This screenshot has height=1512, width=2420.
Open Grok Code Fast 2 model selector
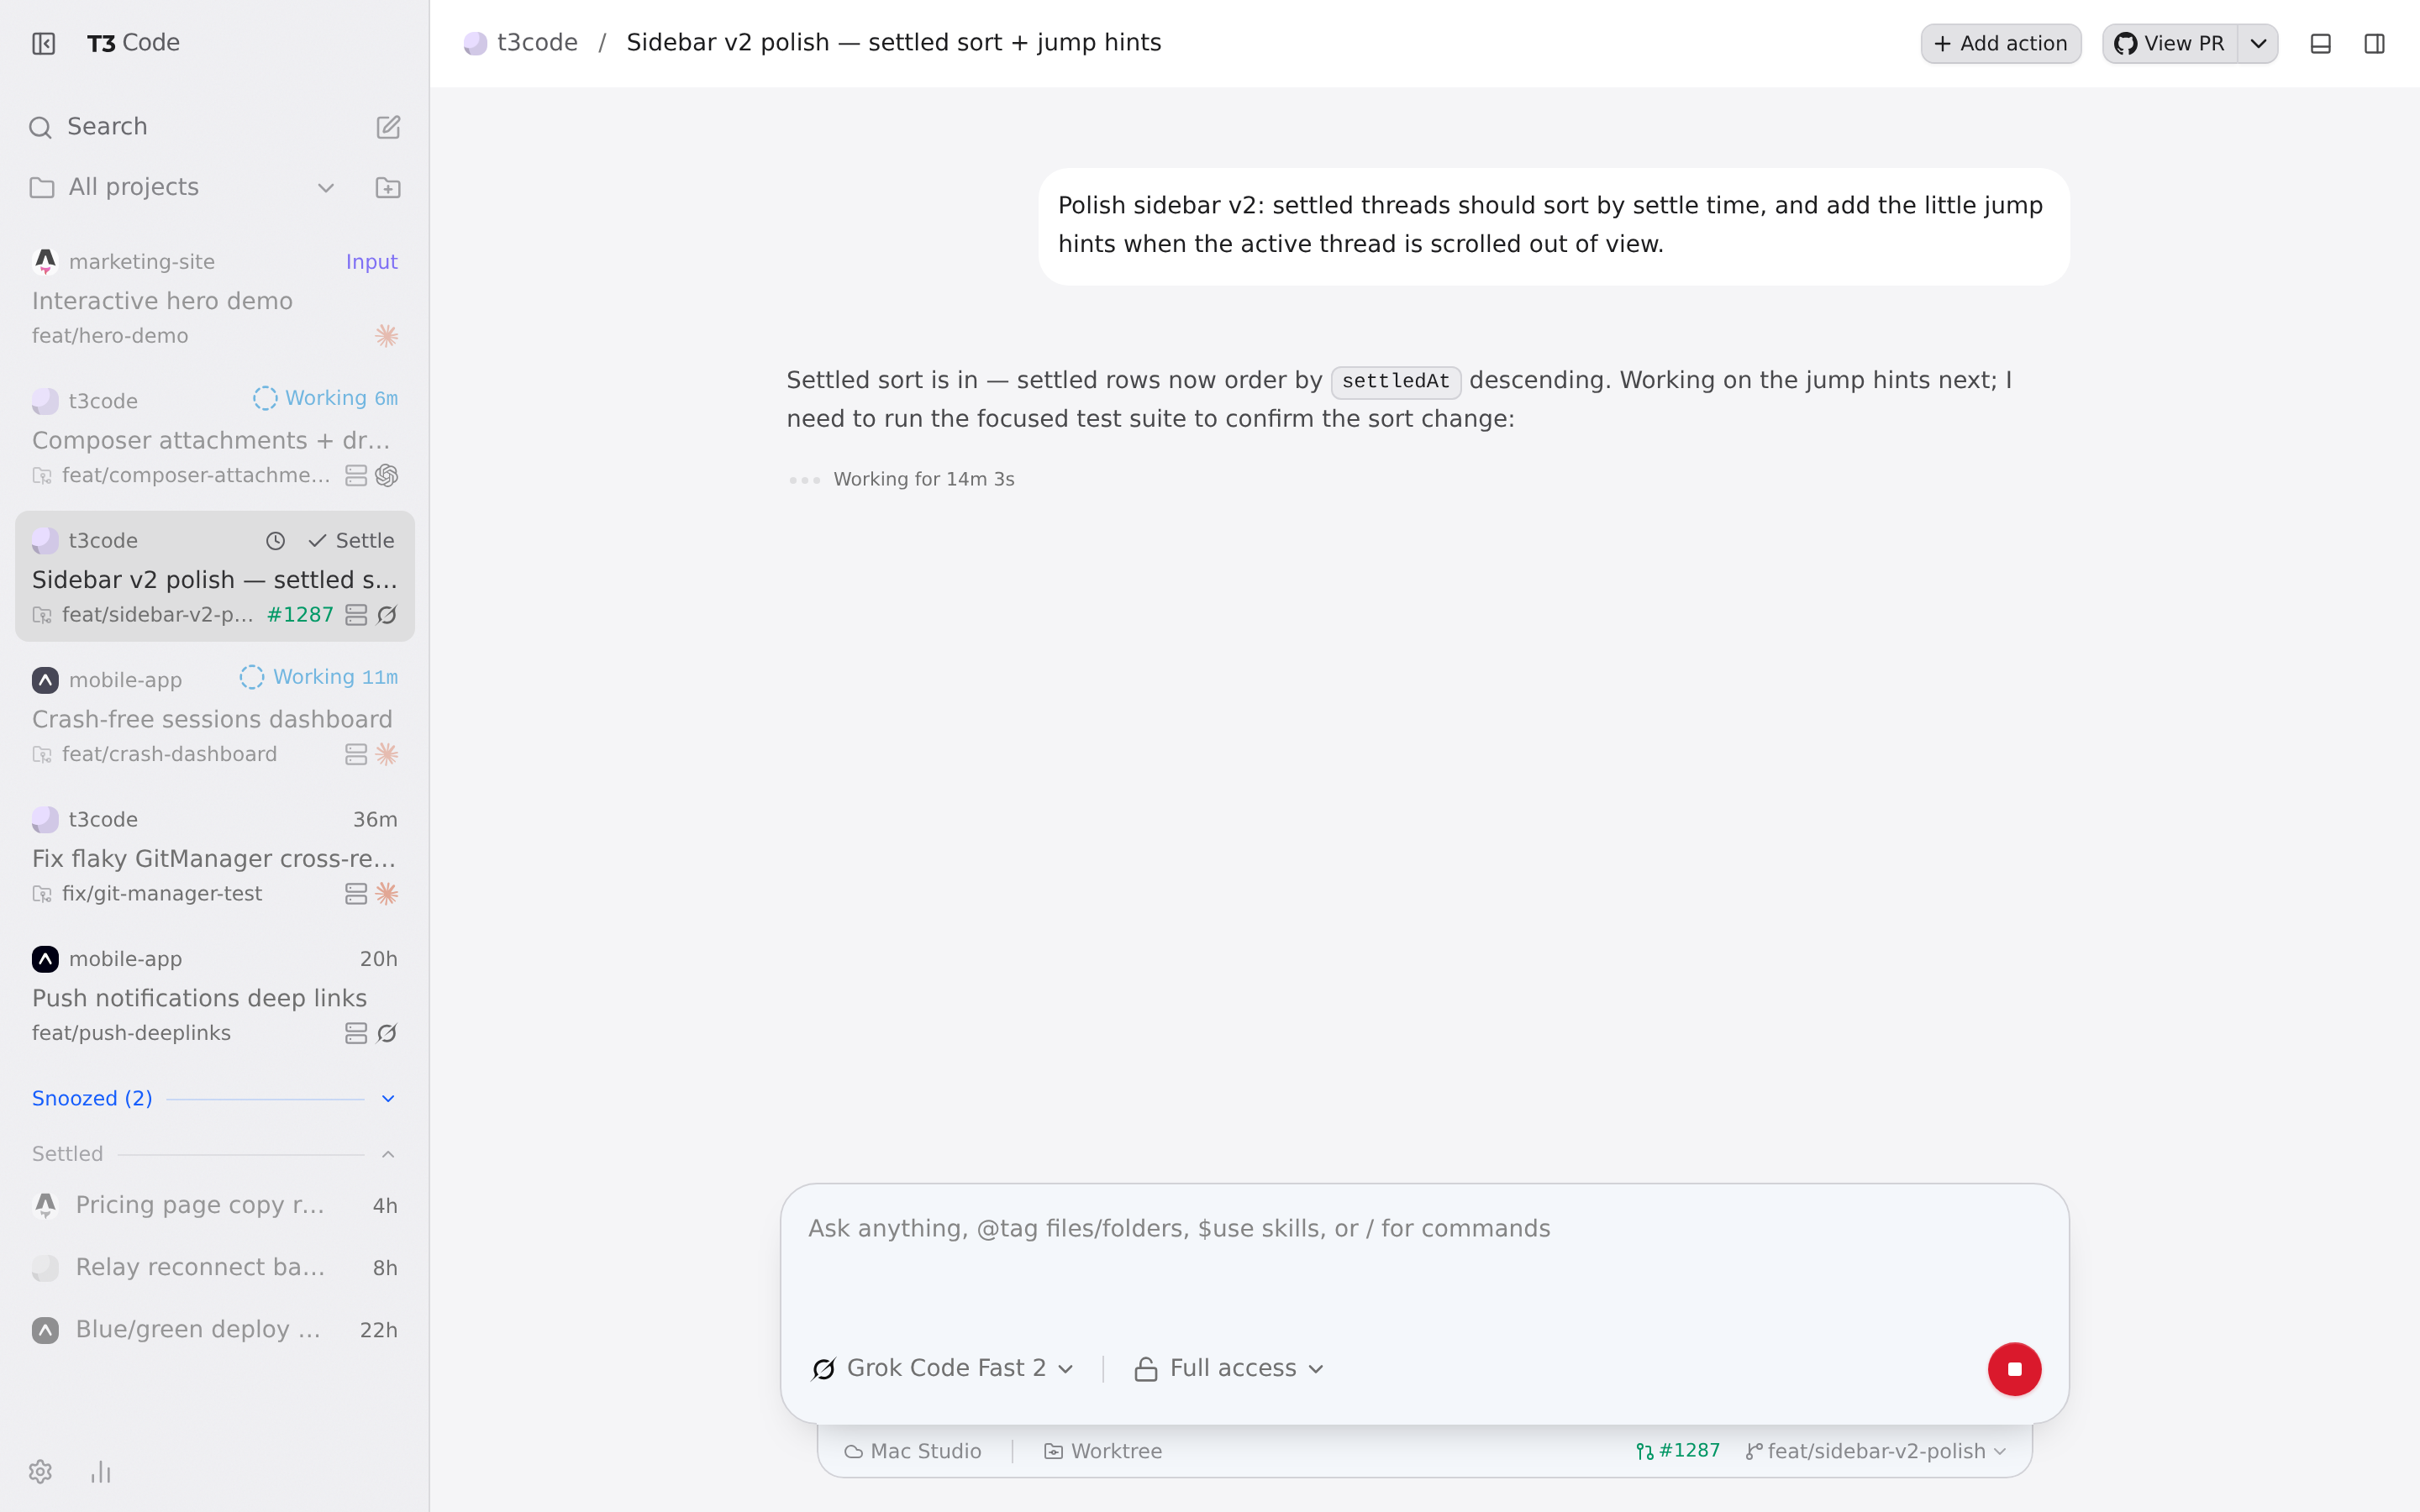point(943,1369)
